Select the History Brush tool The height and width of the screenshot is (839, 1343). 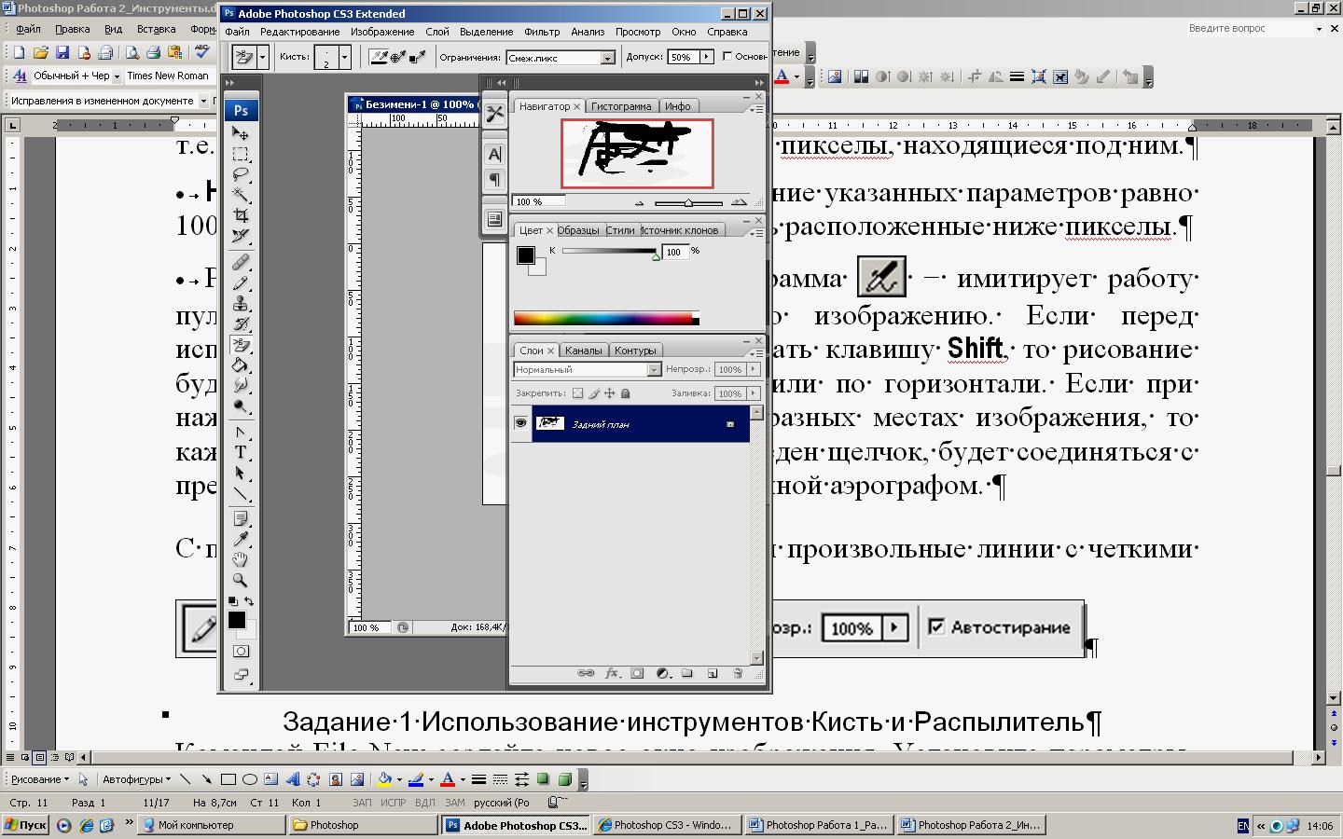point(241,323)
